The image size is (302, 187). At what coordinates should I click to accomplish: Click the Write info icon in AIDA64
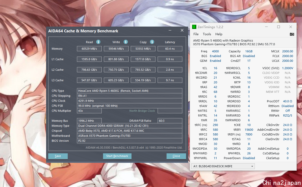pos(126,42)
